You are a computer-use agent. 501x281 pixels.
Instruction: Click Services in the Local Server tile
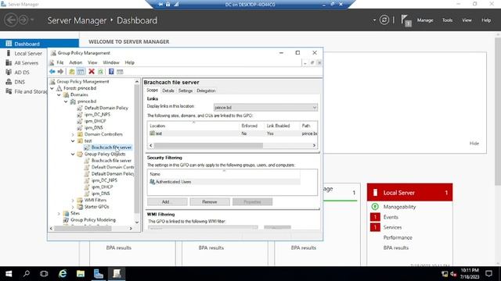392,227
